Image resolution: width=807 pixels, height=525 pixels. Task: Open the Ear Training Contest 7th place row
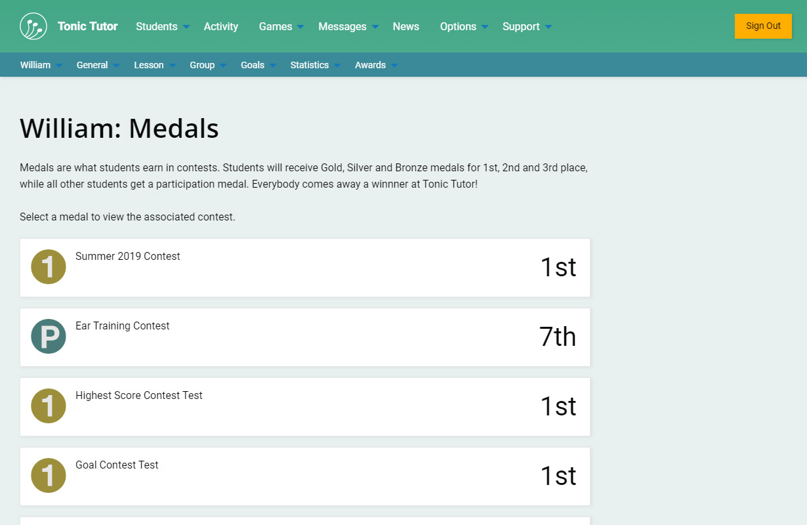click(x=305, y=337)
